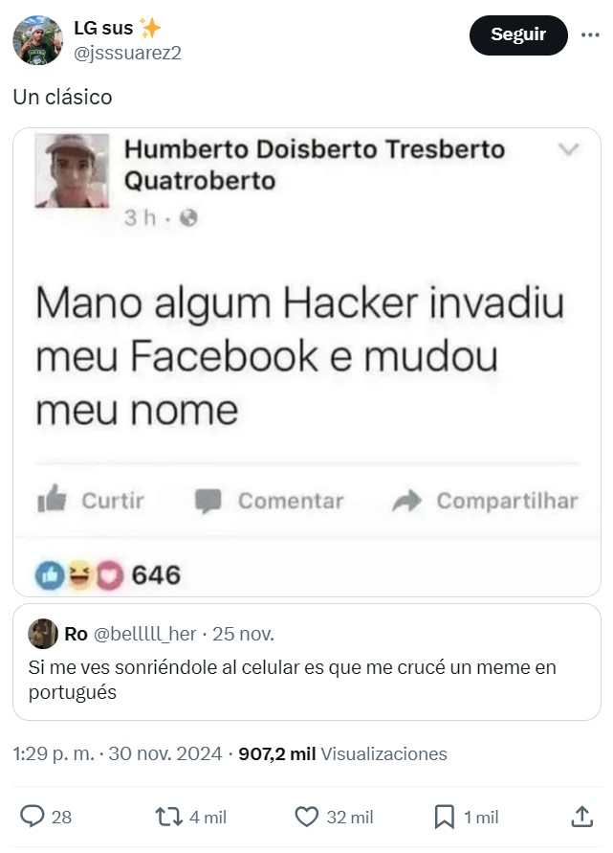The height and width of the screenshot is (853, 613).
Task: Open the three-dot more options menu
Action: pyautogui.click(x=590, y=34)
